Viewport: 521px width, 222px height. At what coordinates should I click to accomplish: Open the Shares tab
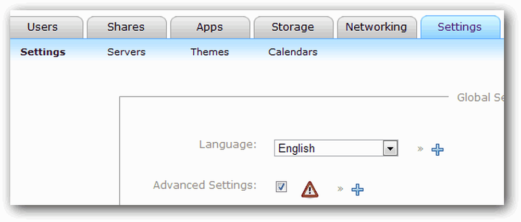pos(126,27)
